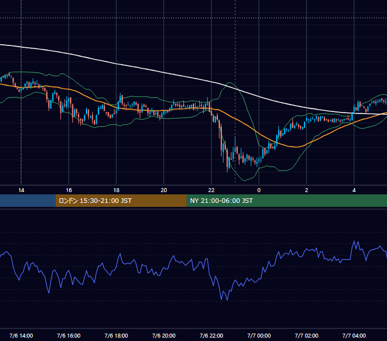Click the 0 hour label on price chart
Image resolution: width=387 pixels, height=341 pixels.
pyautogui.click(x=259, y=190)
